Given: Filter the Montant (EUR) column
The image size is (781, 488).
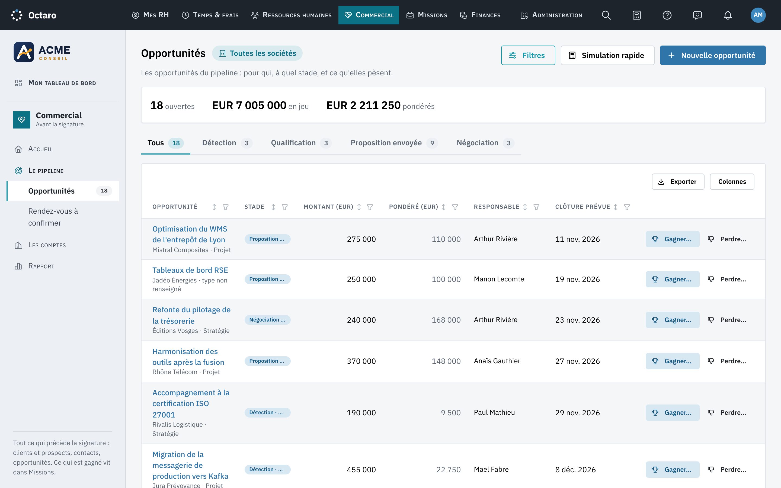Looking at the screenshot, I should tap(370, 207).
